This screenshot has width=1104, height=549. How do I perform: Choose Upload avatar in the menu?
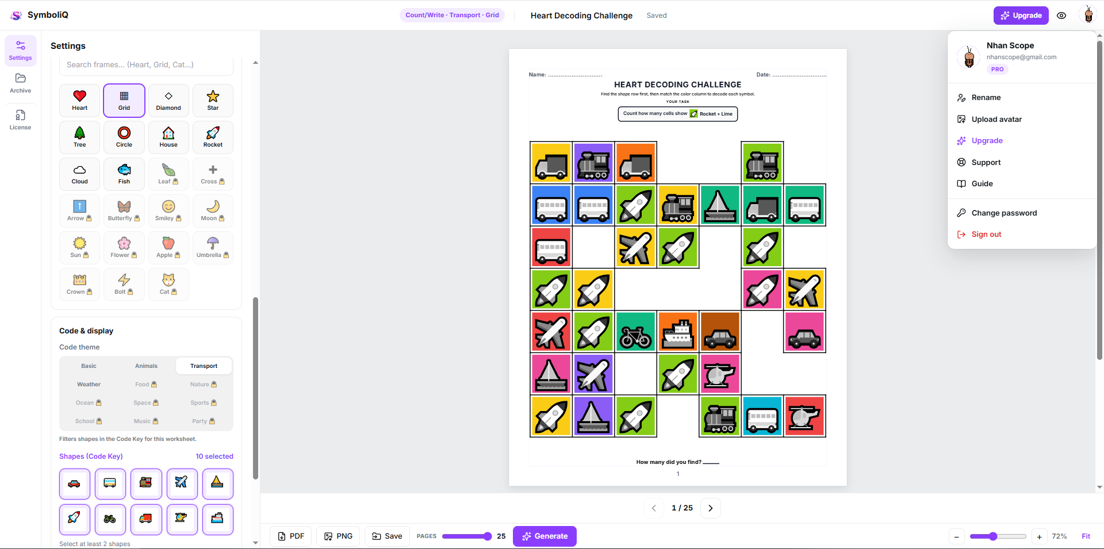[x=1022, y=119]
